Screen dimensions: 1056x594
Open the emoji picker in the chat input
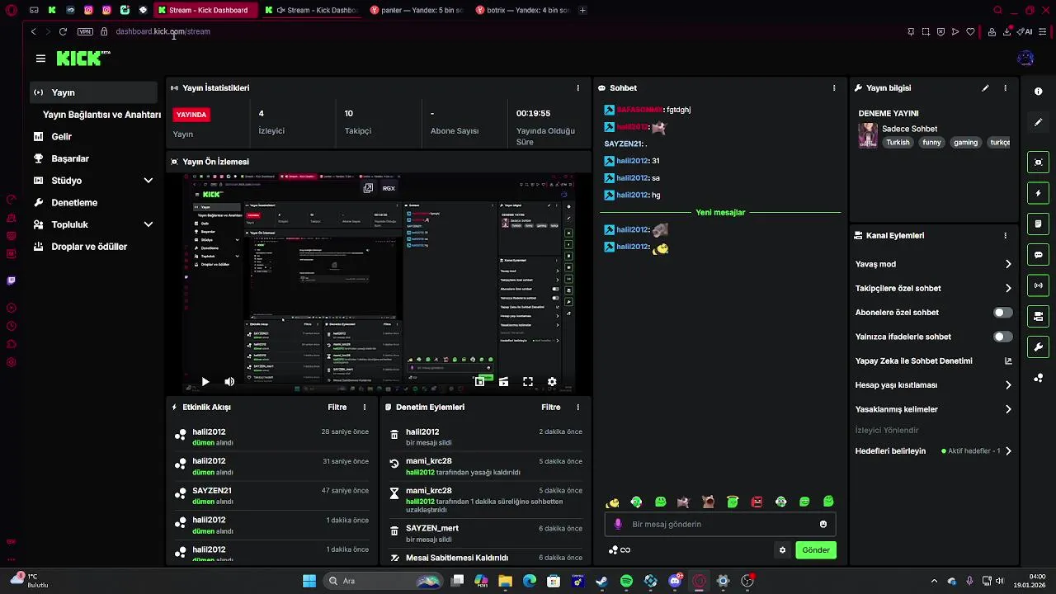(x=823, y=524)
